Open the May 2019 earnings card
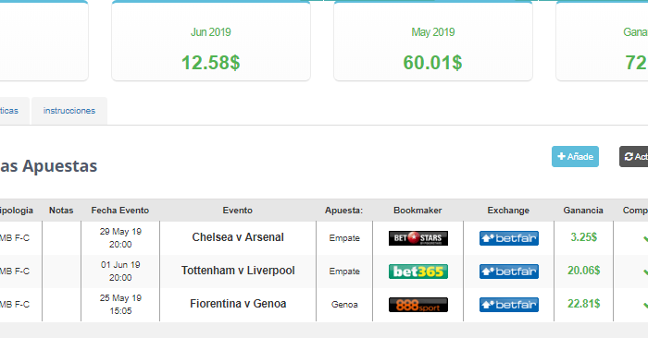Image resolution: width=648 pixels, height=350 pixels. coord(432,42)
